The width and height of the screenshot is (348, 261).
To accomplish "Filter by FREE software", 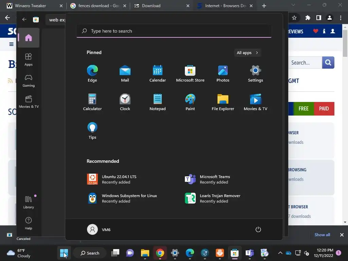I will click(303, 109).
